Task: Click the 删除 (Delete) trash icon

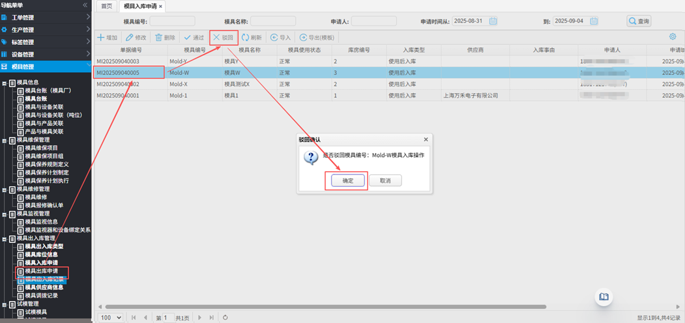Action: [159, 38]
